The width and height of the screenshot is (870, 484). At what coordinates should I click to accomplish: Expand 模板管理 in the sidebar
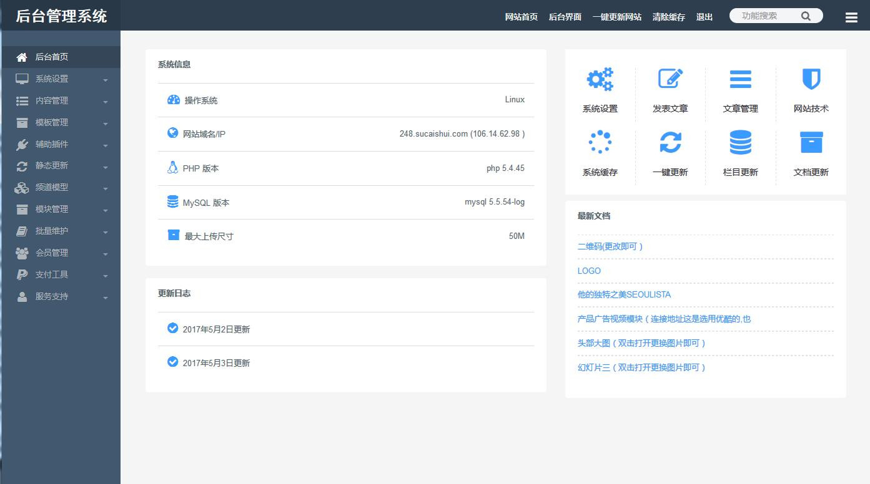[60, 123]
